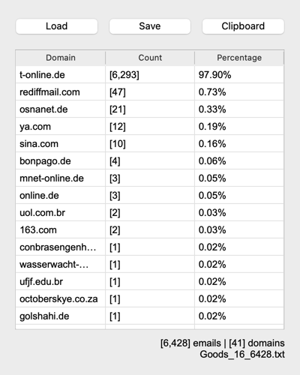The height and width of the screenshot is (375, 300).
Task: Select the sina.com row
Action: [150, 144]
